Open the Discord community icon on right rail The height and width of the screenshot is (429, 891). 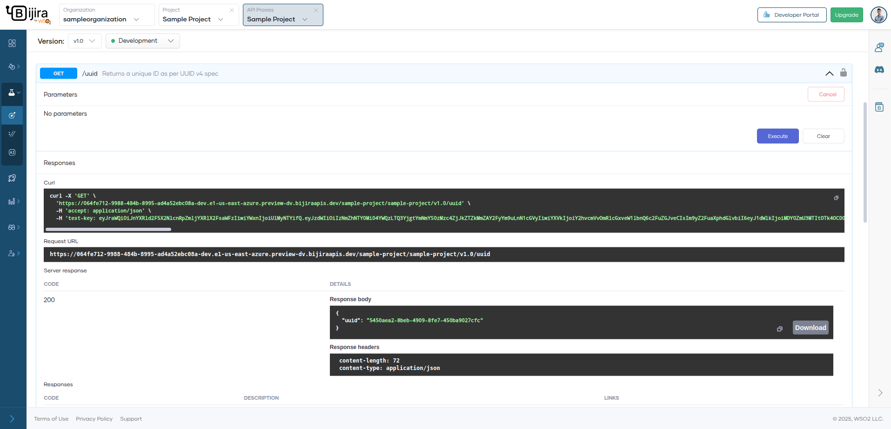tap(879, 70)
